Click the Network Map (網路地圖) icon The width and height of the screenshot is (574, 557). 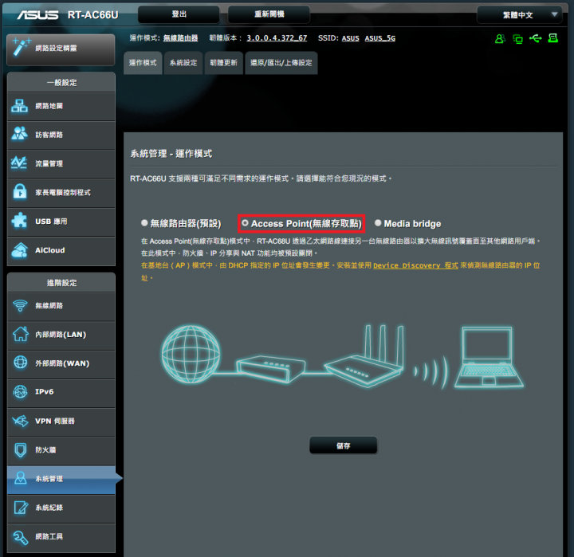click(19, 106)
